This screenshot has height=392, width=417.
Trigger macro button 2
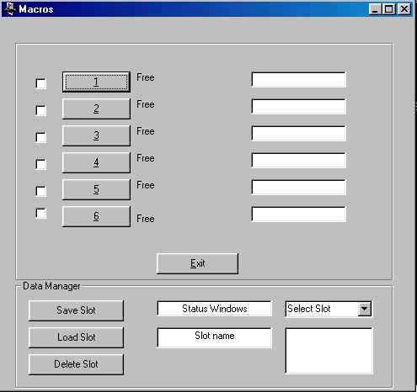(96, 109)
